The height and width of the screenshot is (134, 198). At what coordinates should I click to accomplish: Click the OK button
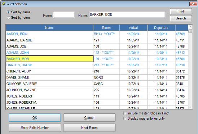point(35,118)
